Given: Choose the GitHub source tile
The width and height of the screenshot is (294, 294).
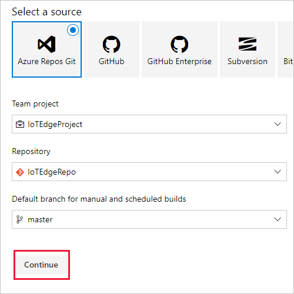Looking at the screenshot, I should pyautogui.click(x=112, y=49).
